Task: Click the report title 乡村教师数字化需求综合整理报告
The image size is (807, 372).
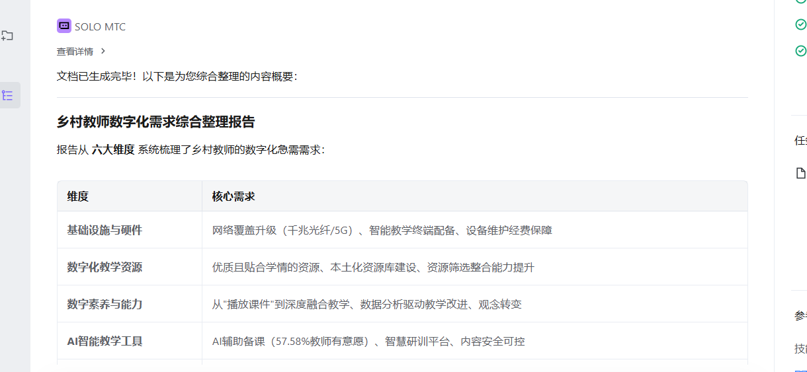Action: 155,122
